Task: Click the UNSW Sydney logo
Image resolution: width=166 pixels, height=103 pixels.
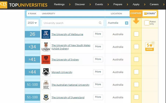Action: tap(46, 47)
